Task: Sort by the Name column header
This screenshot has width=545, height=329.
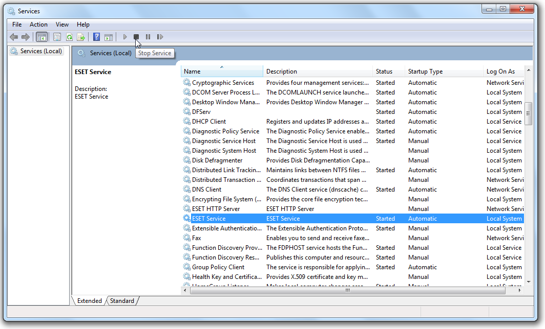Action: coord(222,72)
